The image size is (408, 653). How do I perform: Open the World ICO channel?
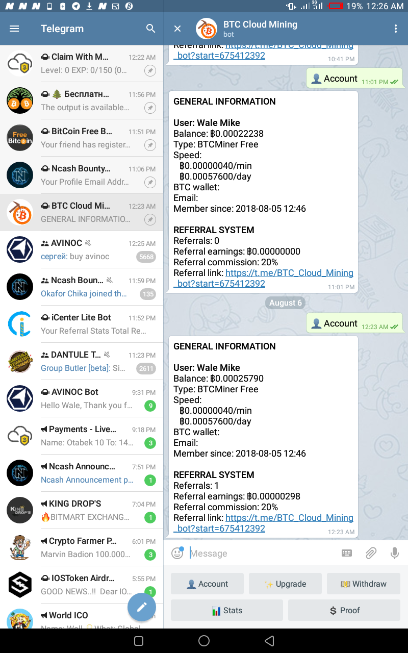(82, 616)
